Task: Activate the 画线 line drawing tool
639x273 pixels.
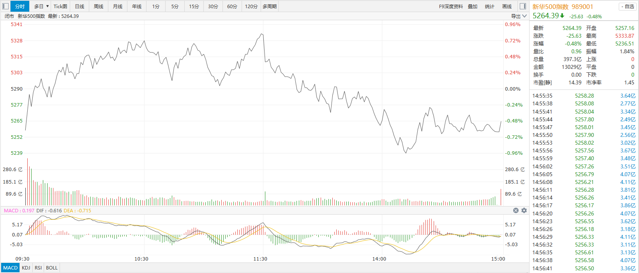Action: (507, 6)
